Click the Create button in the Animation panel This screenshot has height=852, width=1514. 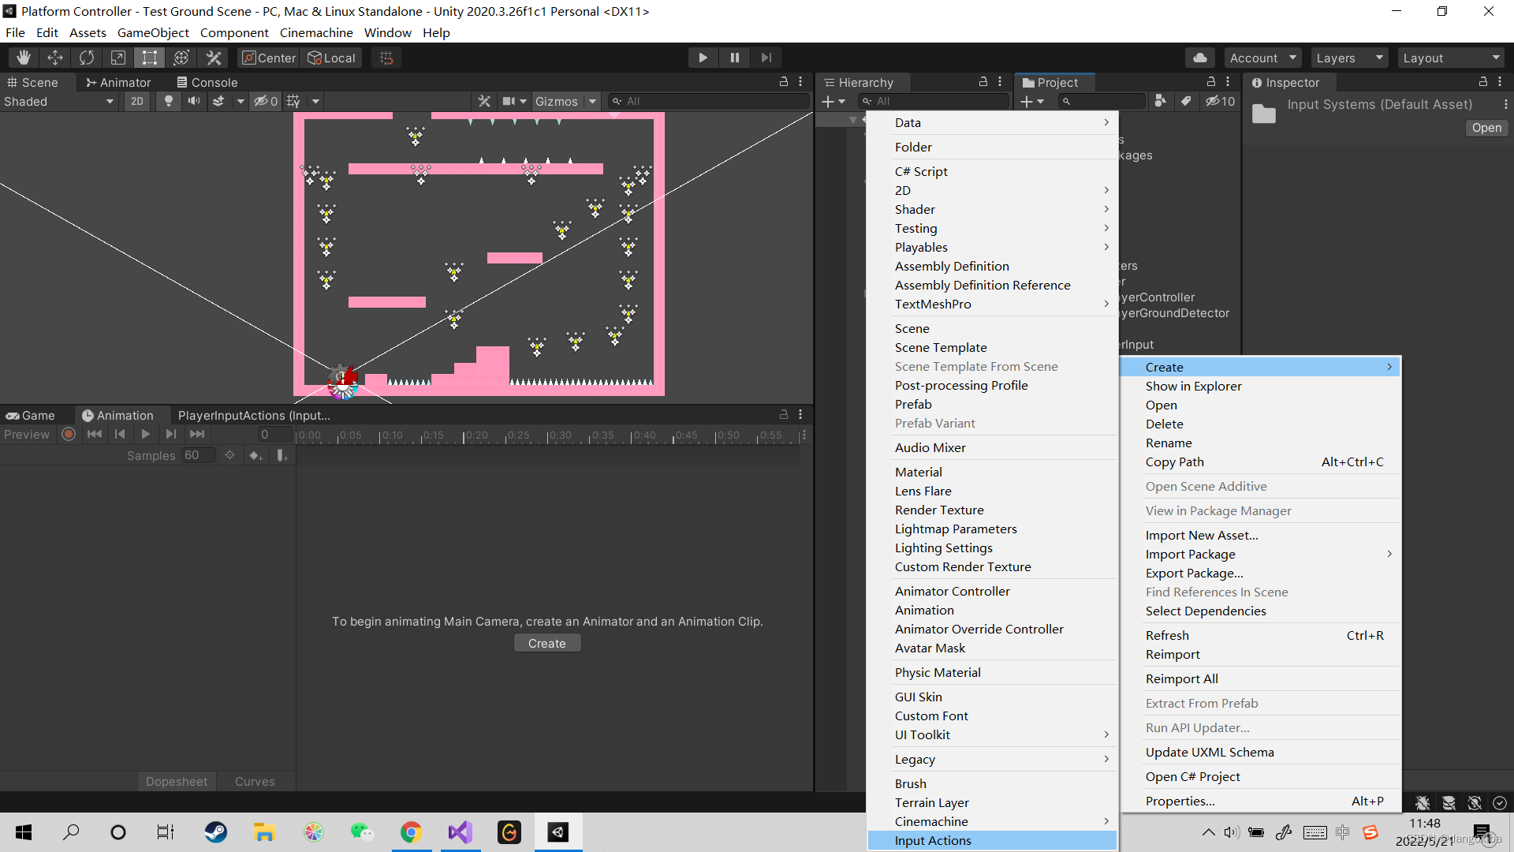tap(547, 643)
